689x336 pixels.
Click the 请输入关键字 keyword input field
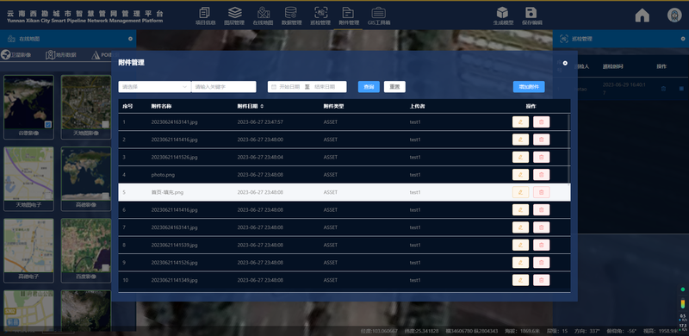click(x=224, y=87)
